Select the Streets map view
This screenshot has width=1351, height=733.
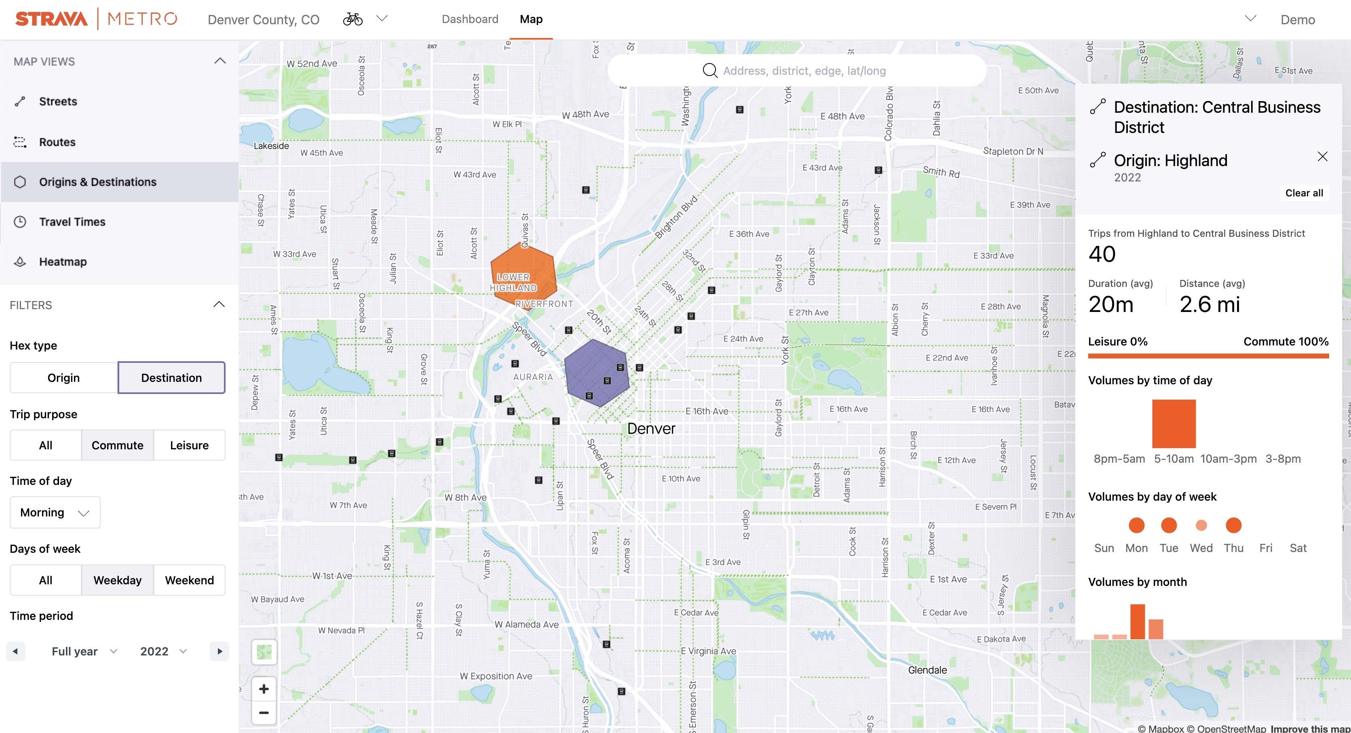[119, 101]
